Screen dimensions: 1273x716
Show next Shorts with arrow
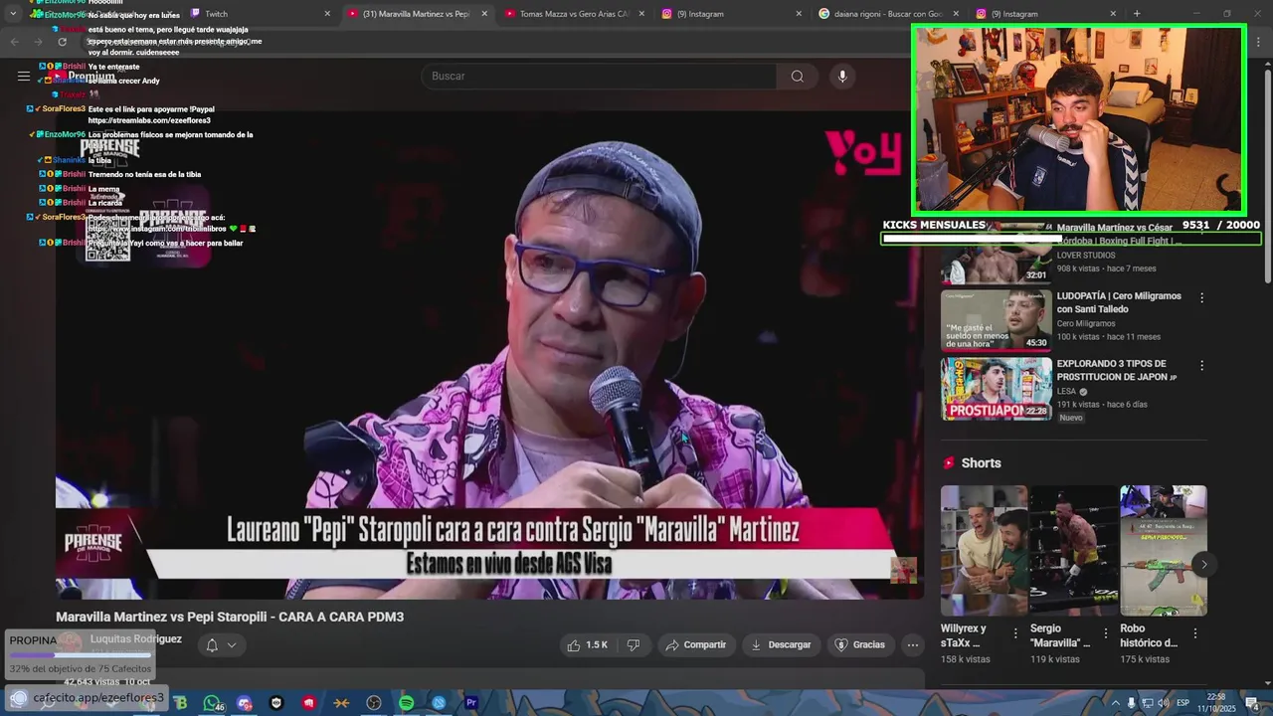click(1203, 564)
